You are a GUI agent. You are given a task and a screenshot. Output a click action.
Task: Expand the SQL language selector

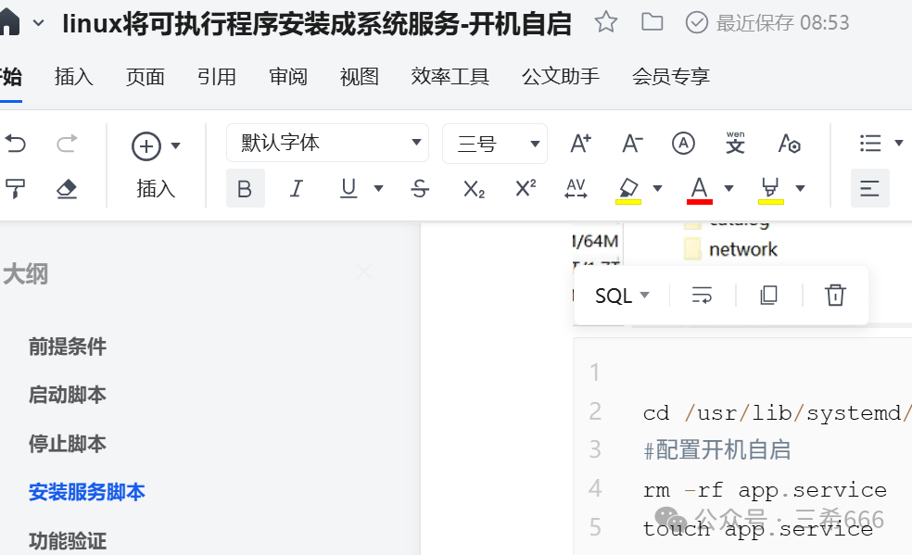pyautogui.click(x=621, y=296)
